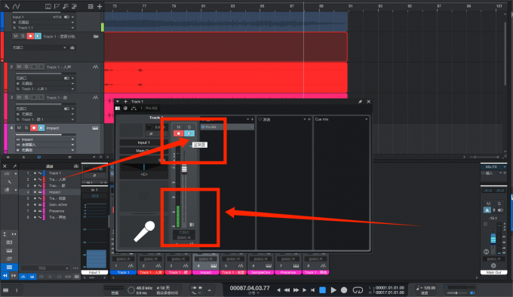The width and height of the screenshot is (513, 297).
Task: Click fast forward in the transport bar
Action: (296, 289)
